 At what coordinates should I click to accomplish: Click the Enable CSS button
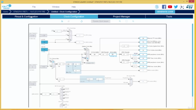(x=90, y=63)
